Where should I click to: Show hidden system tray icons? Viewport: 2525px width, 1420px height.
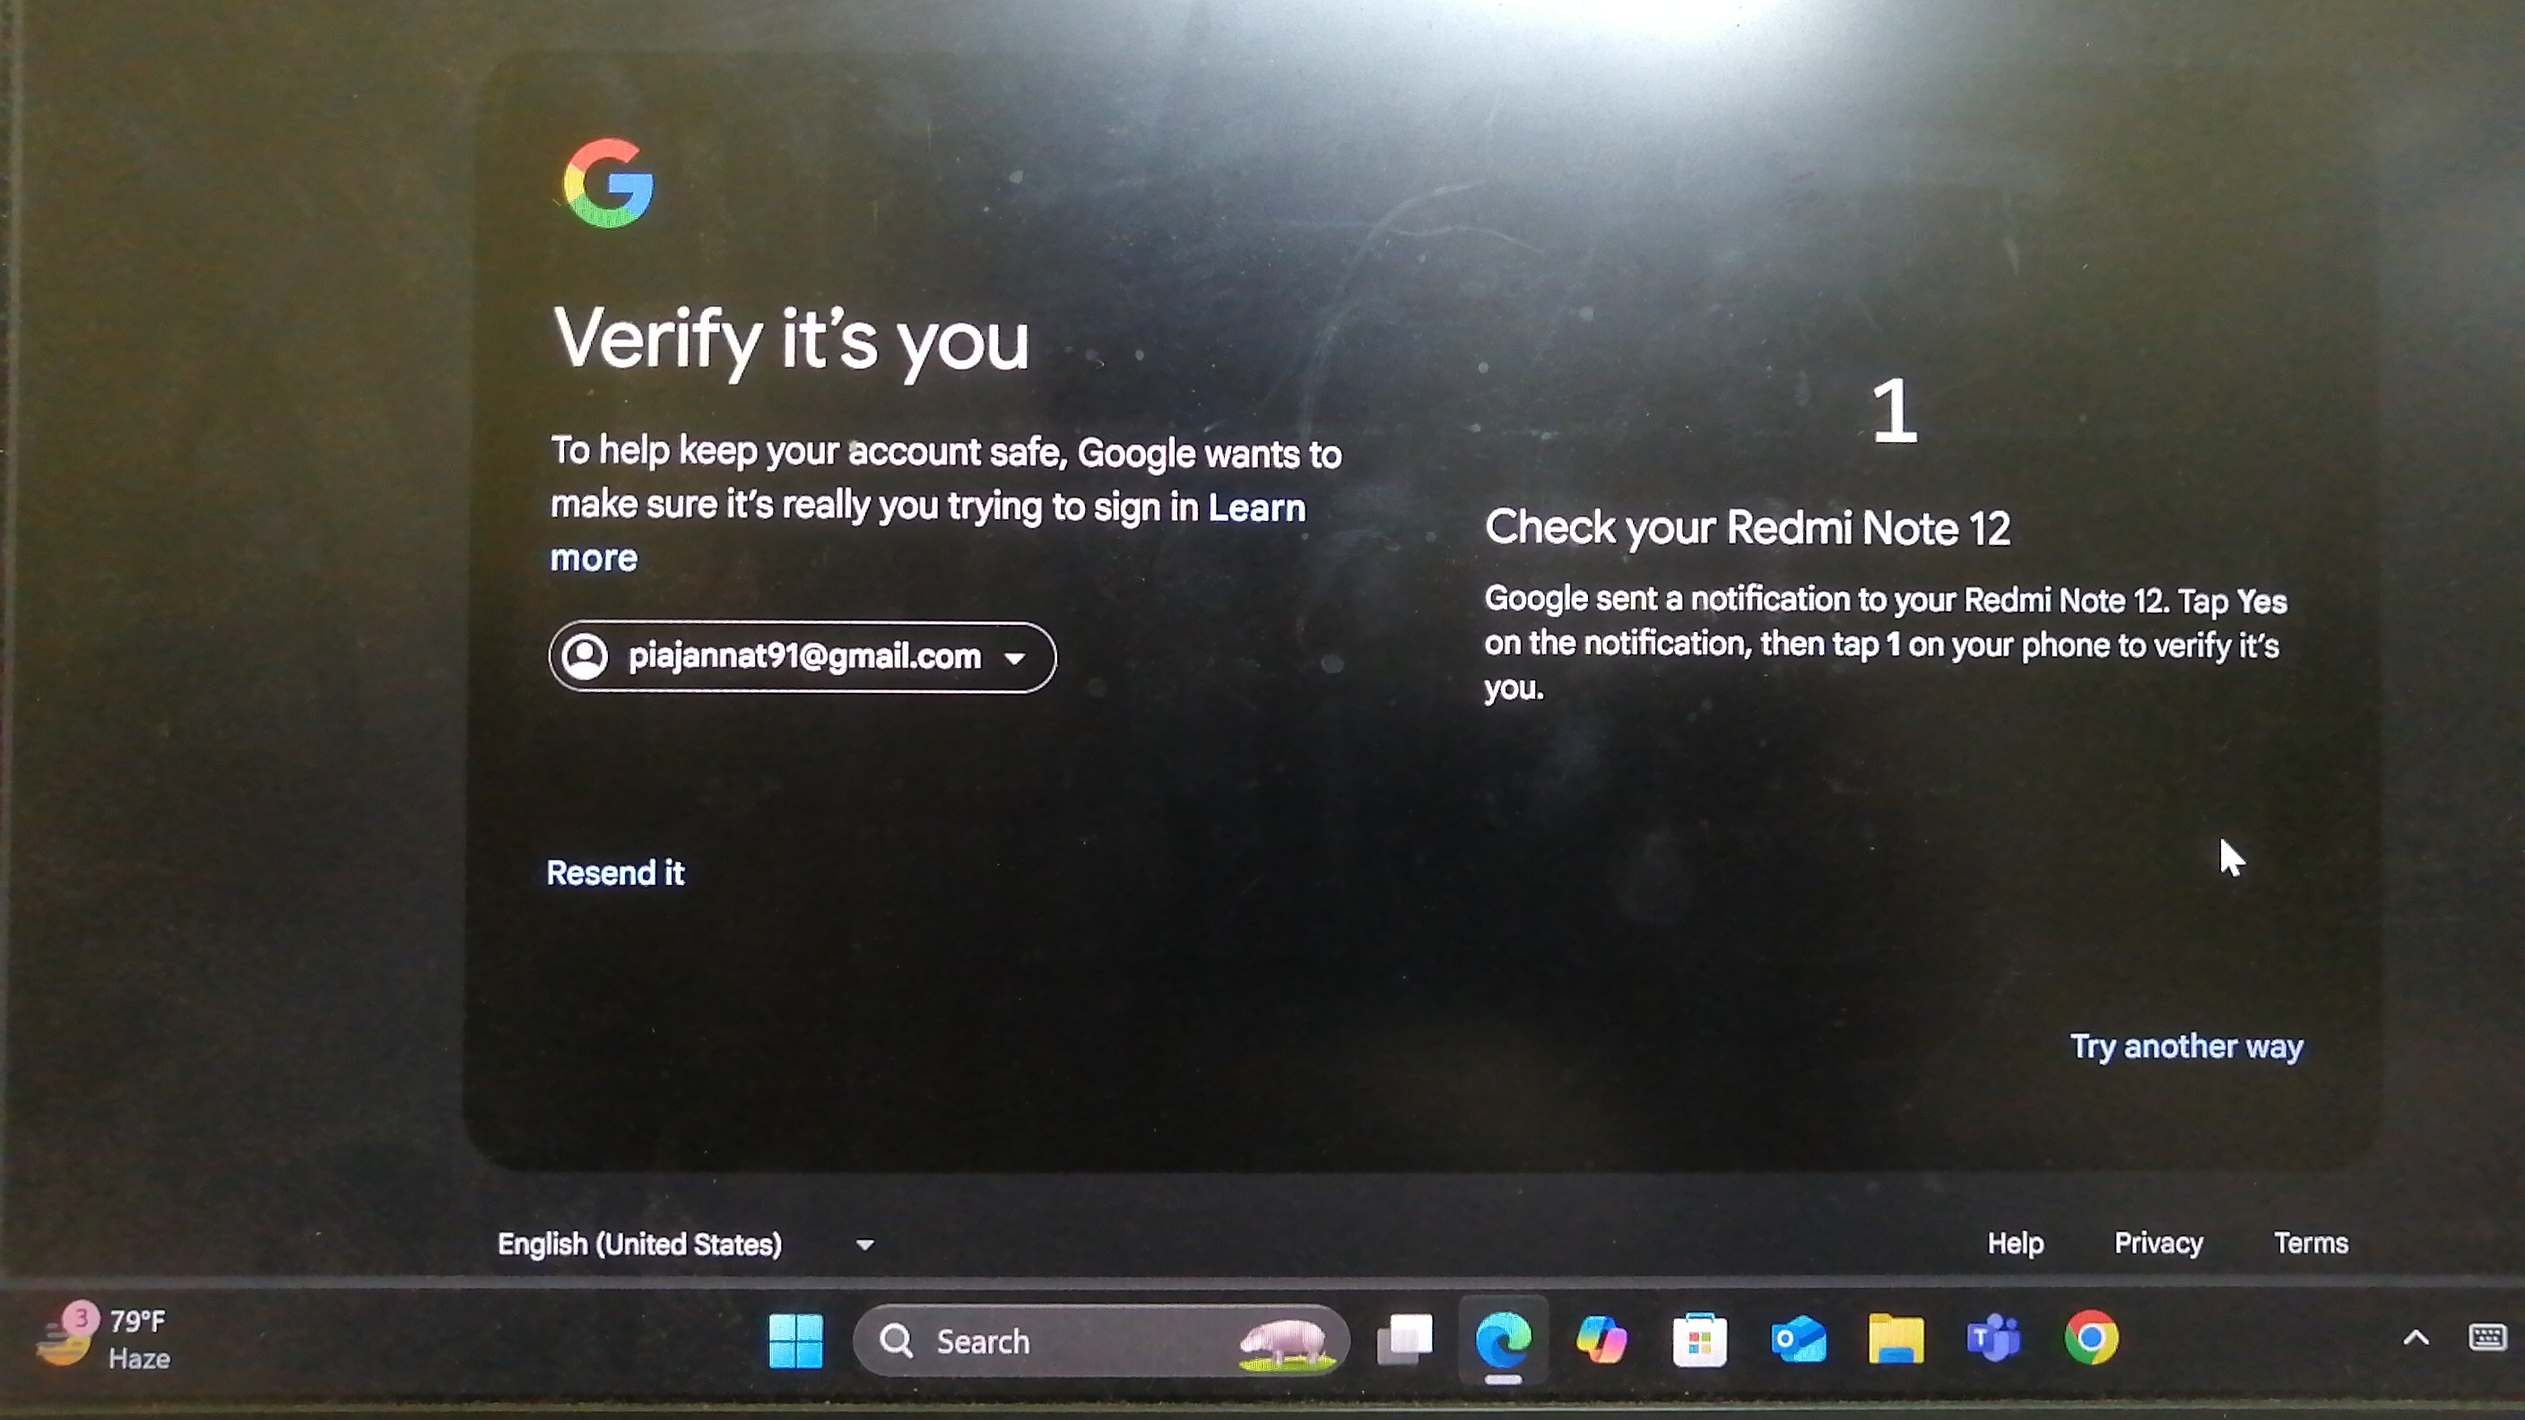2417,1338
